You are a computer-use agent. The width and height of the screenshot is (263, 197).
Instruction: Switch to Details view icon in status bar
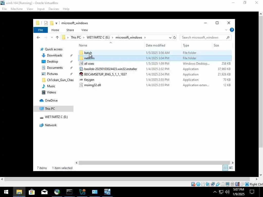point(225,168)
